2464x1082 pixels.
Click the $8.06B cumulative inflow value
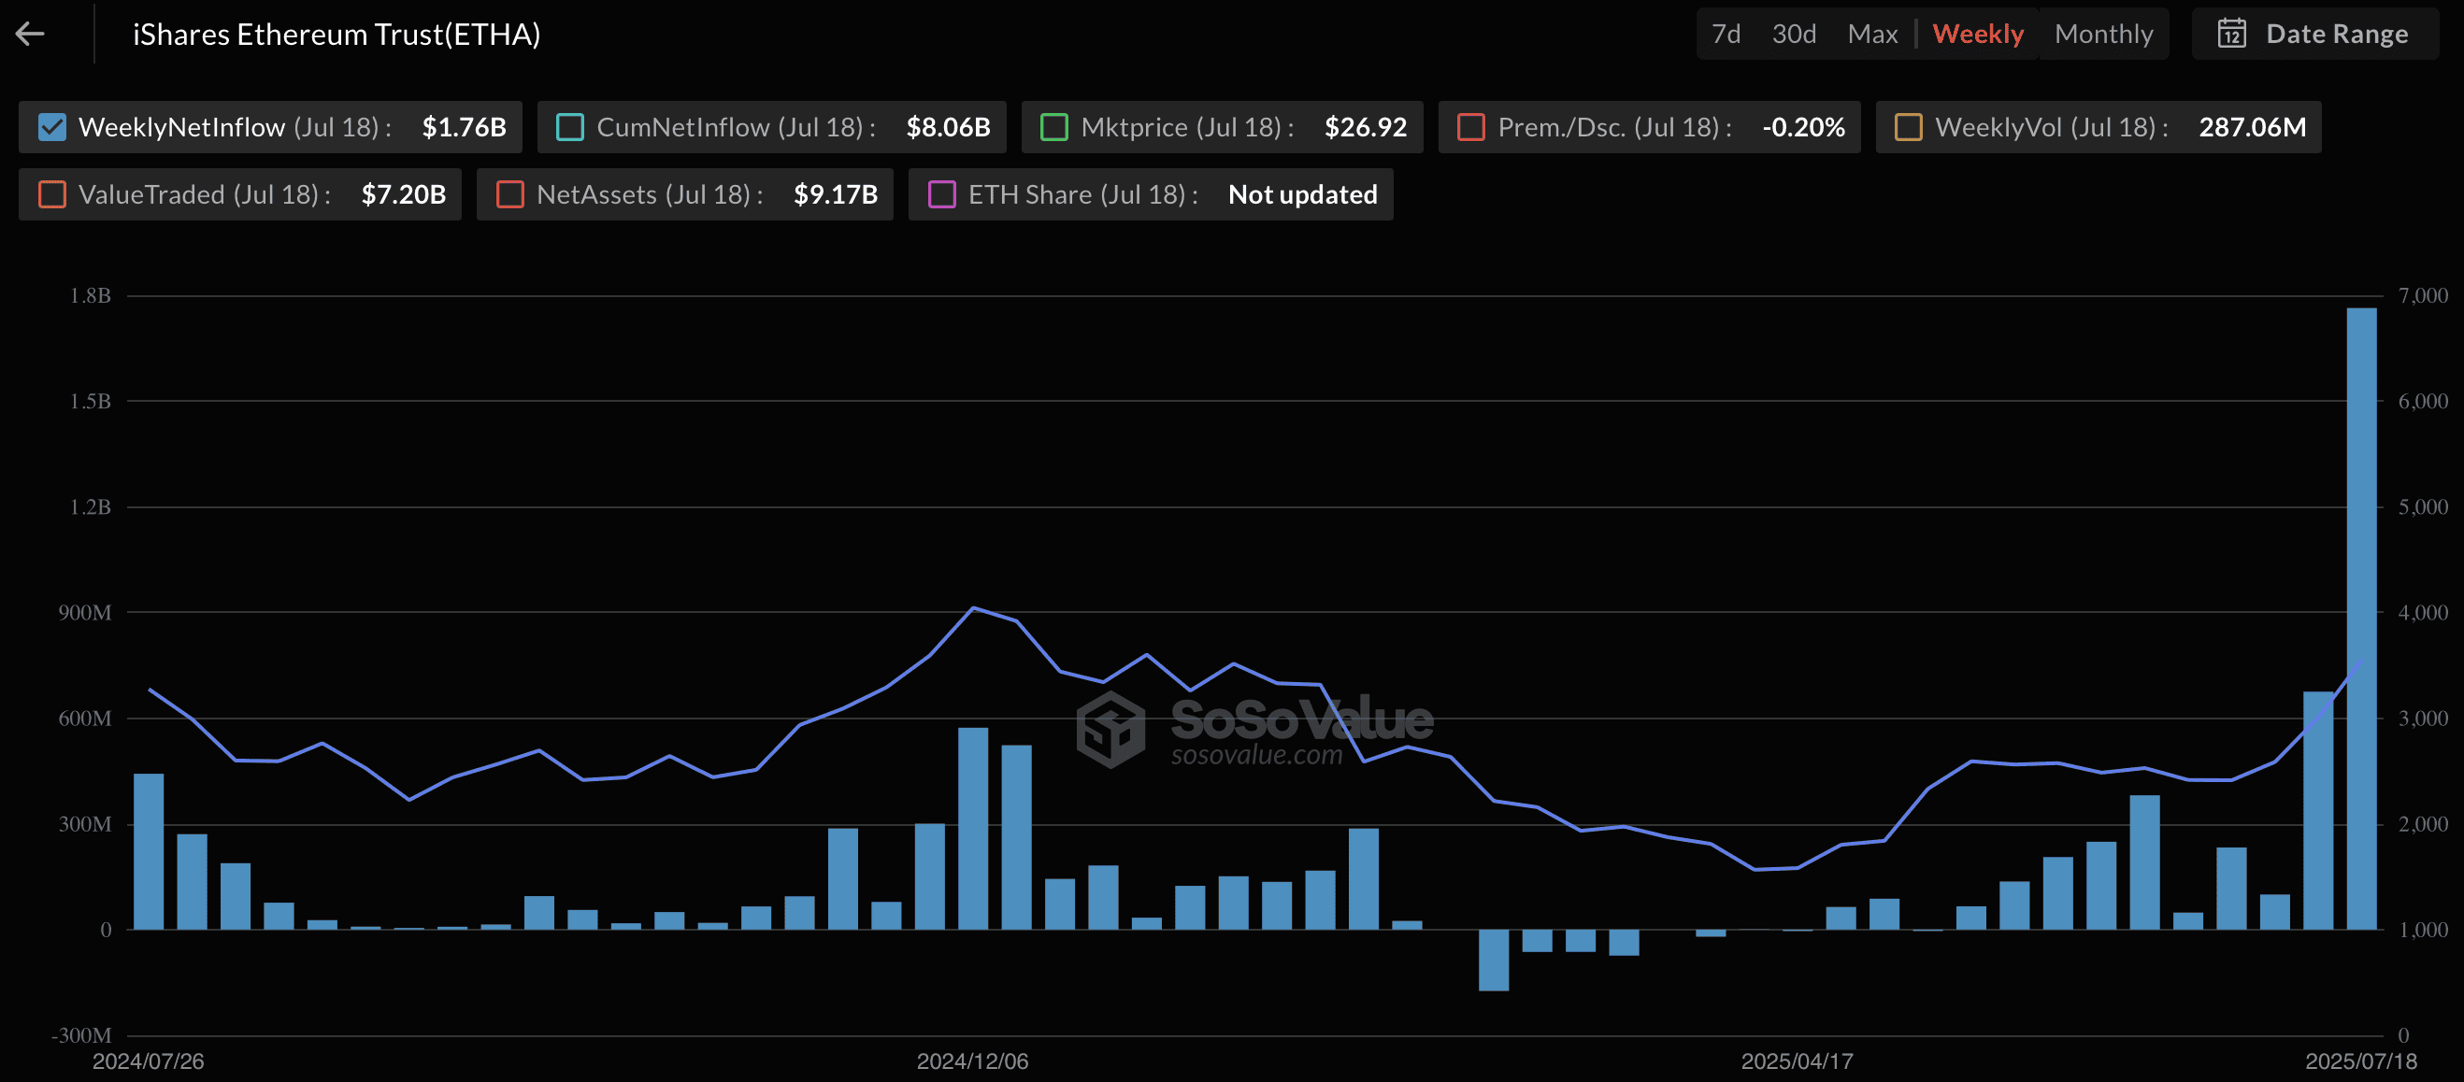pos(948,127)
